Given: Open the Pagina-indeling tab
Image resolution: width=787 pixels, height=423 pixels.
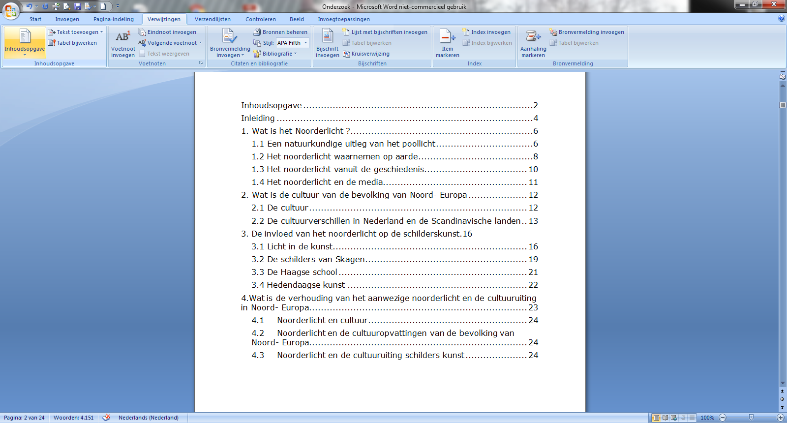Looking at the screenshot, I should pyautogui.click(x=113, y=19).
